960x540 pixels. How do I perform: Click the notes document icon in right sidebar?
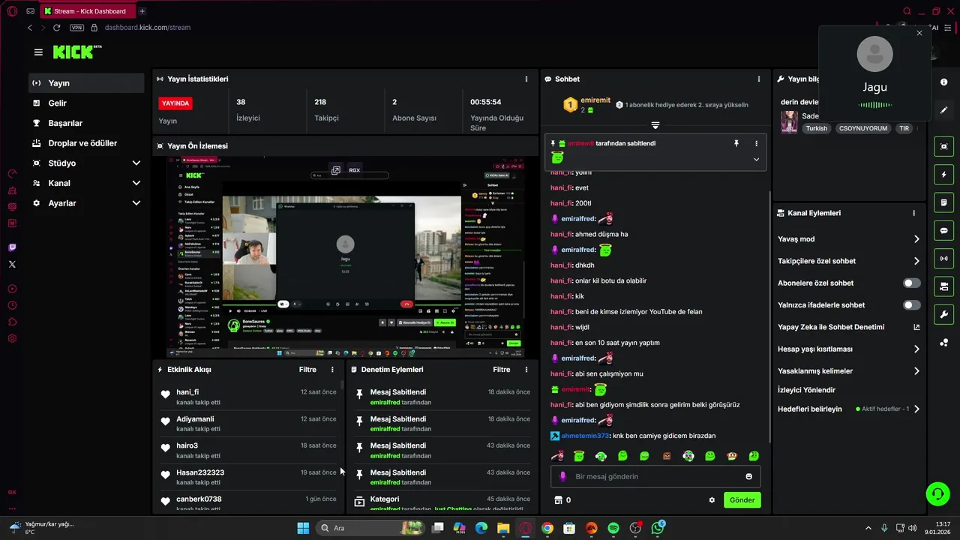point(944,202)
